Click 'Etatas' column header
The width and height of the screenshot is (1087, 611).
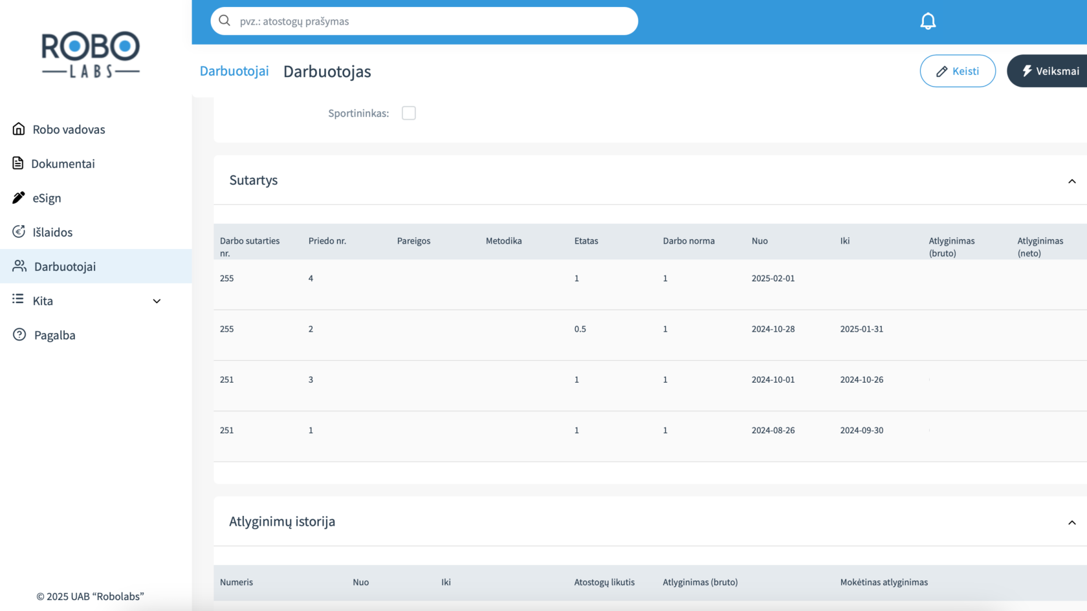pos(586,241)
